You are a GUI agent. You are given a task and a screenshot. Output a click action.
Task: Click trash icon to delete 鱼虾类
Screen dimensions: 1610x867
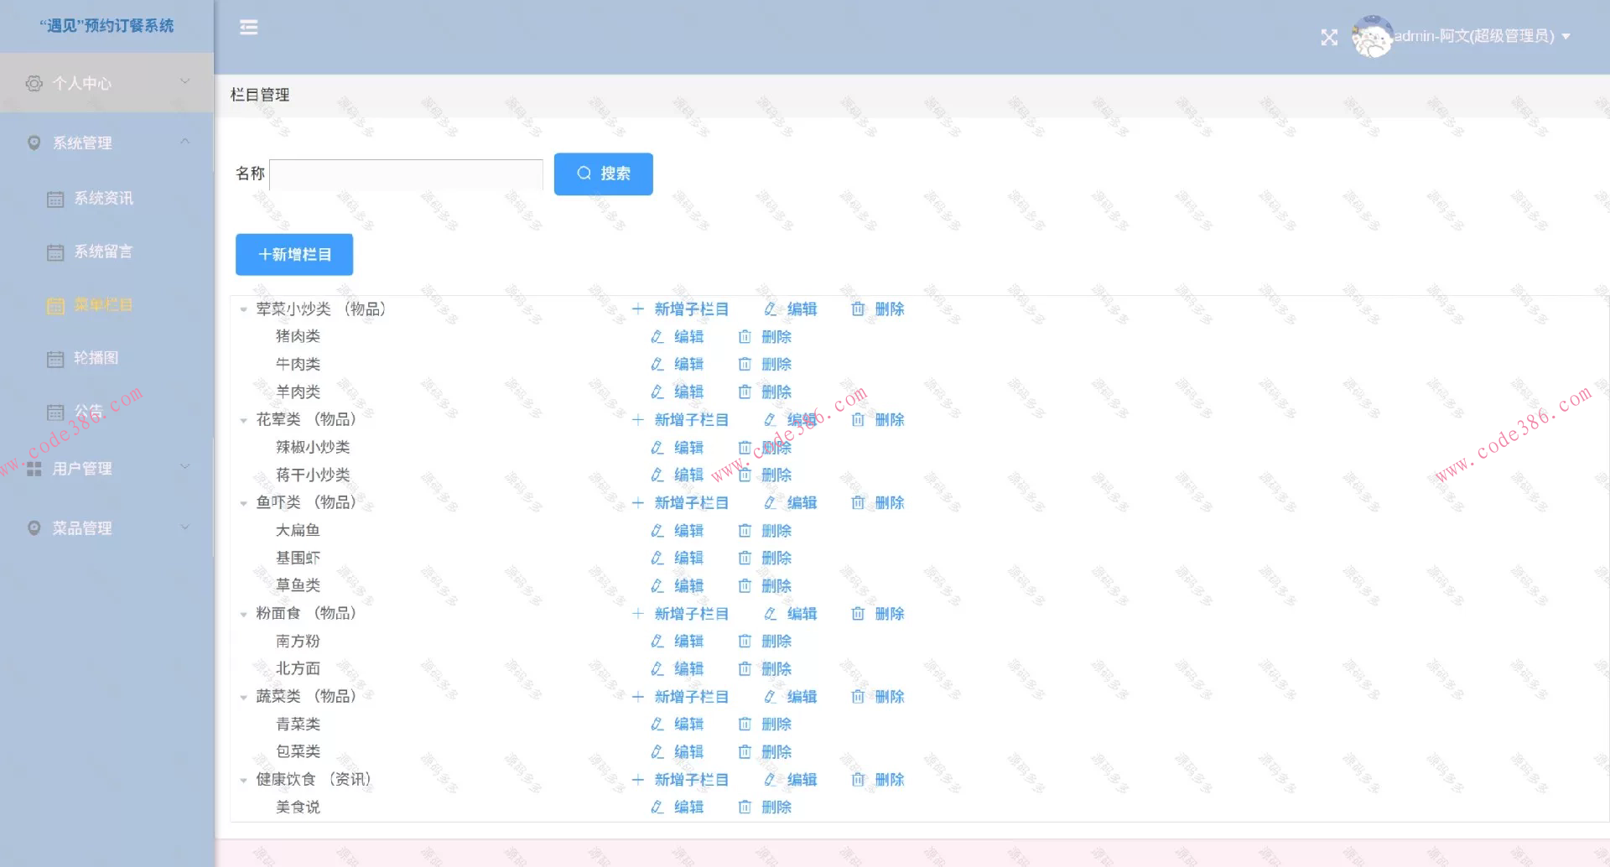(x=858, y=503)
